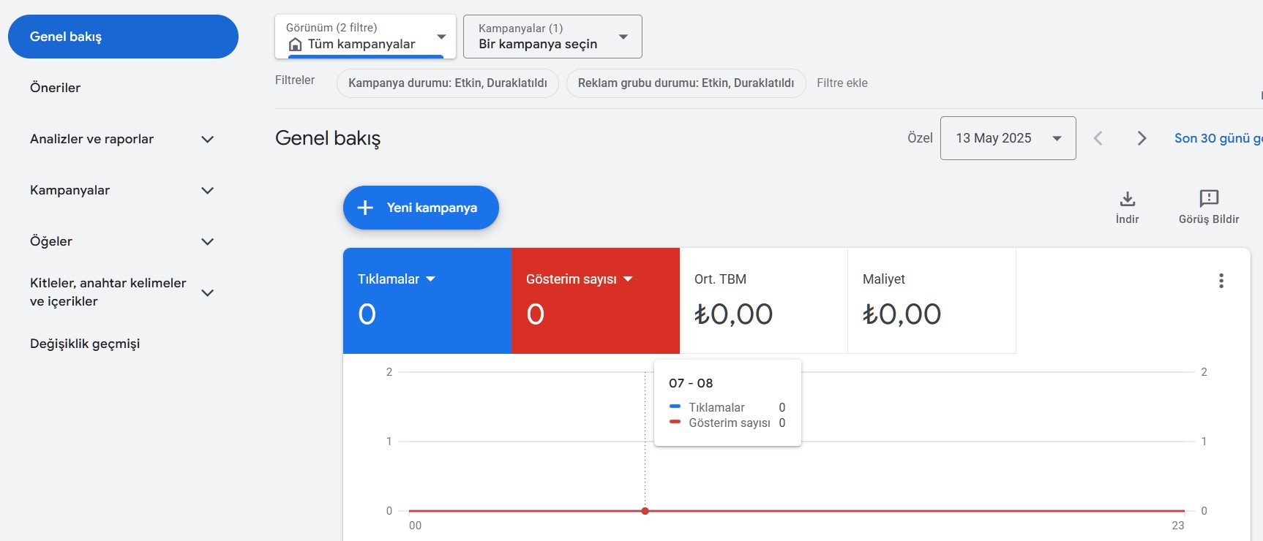Click the Genel bakış page heading
This screenshot has height=541, width=1263.
coord(328,138)
